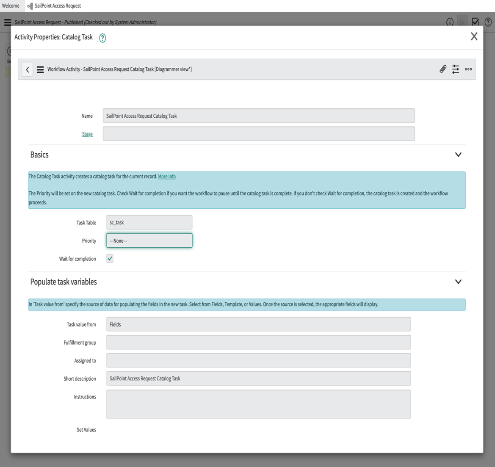Open the more options ellipsis icon
495x467 pixels.
(468, 69)
